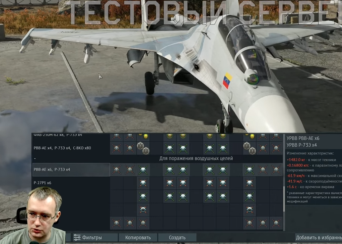This screenshot has width=342, height=244.
Task: Select leftmost Р-73Э missile icon in РВВ-АЕ x4 row
Action: point(117,148)
